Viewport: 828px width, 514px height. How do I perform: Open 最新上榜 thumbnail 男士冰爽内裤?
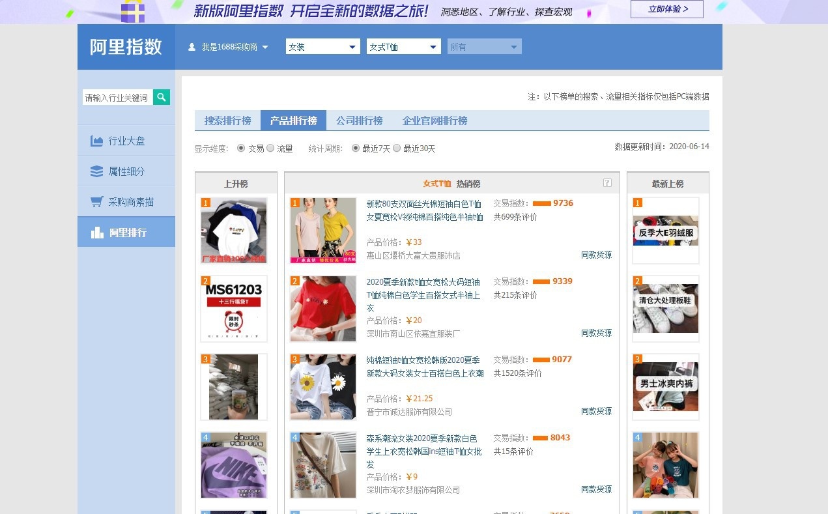pos(666,387)
